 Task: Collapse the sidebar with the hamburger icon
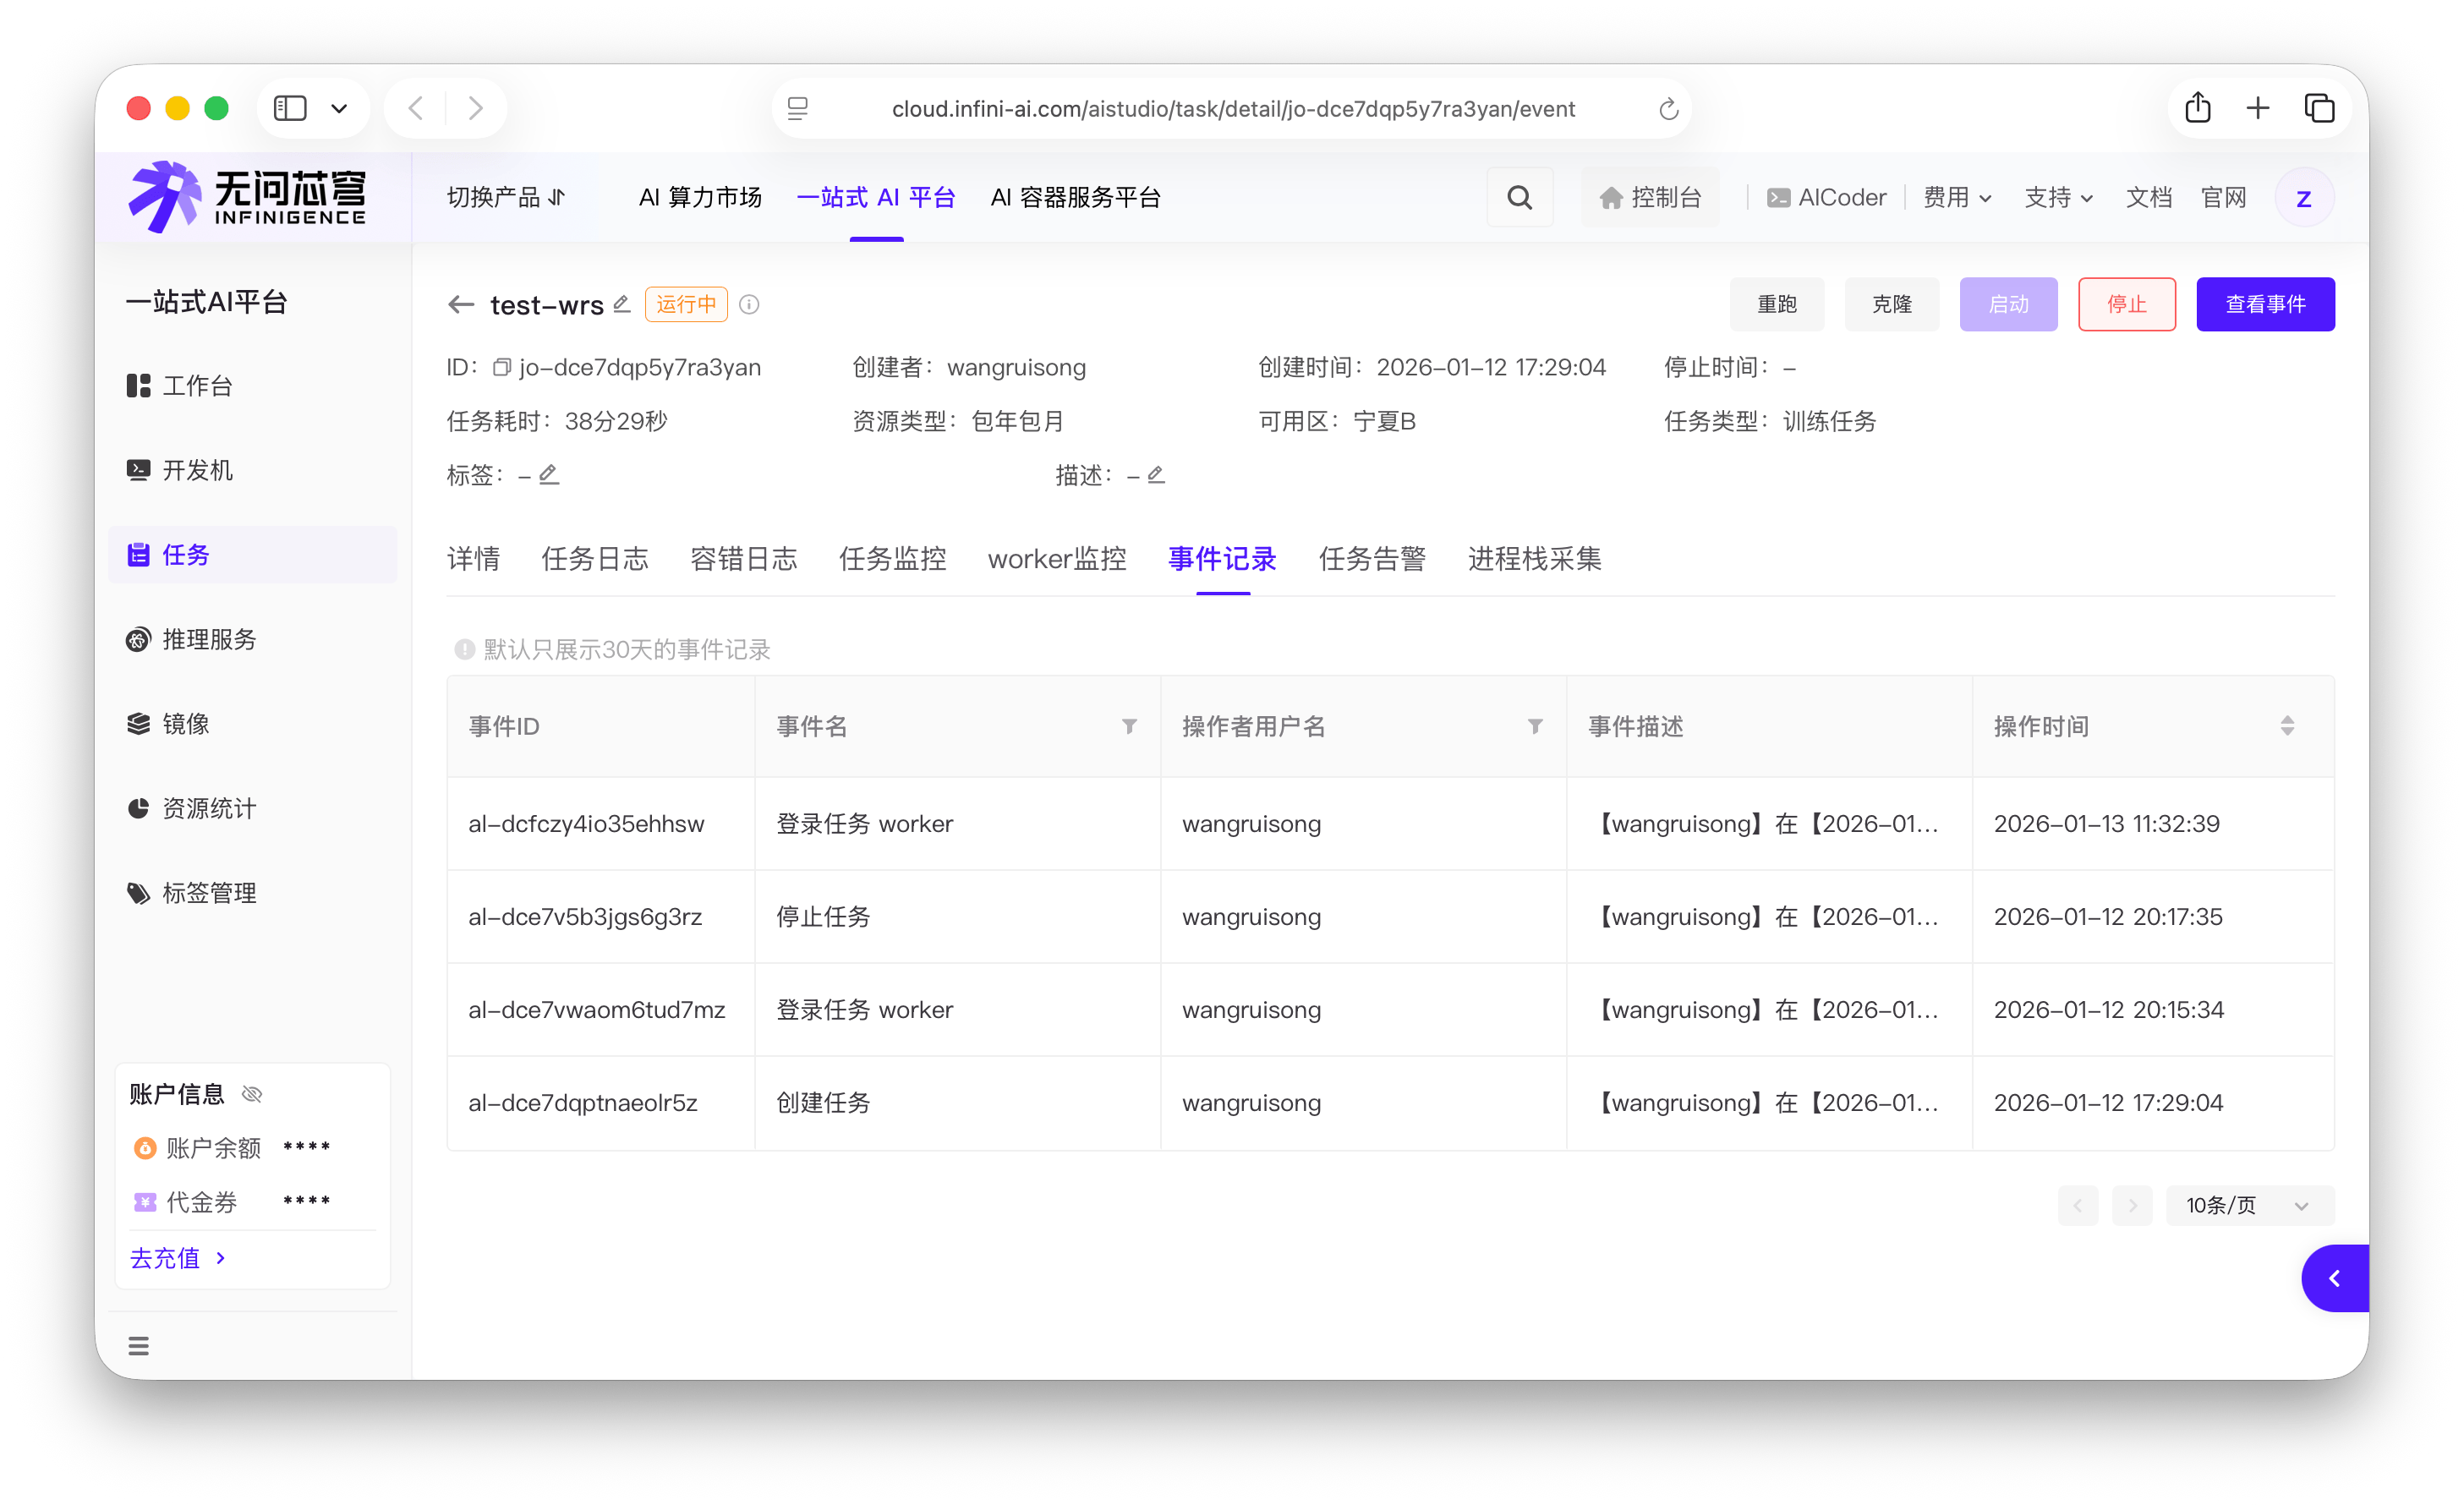coord(139,1345)
